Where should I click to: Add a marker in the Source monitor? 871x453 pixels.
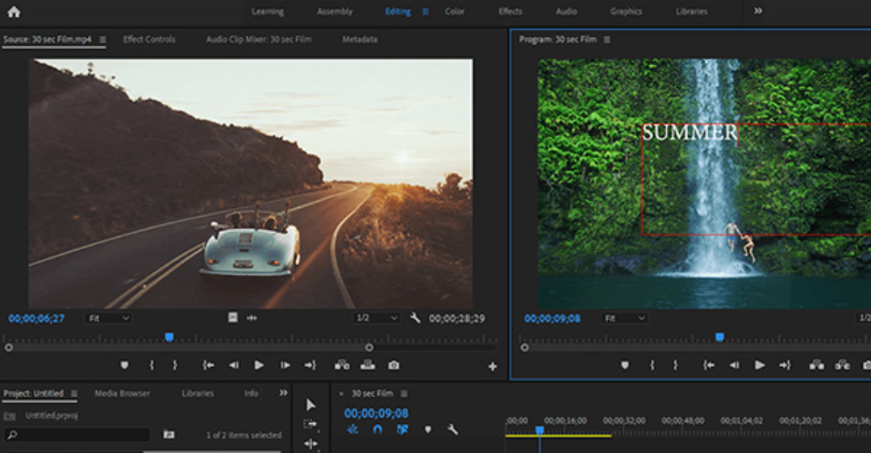[124, 365]
